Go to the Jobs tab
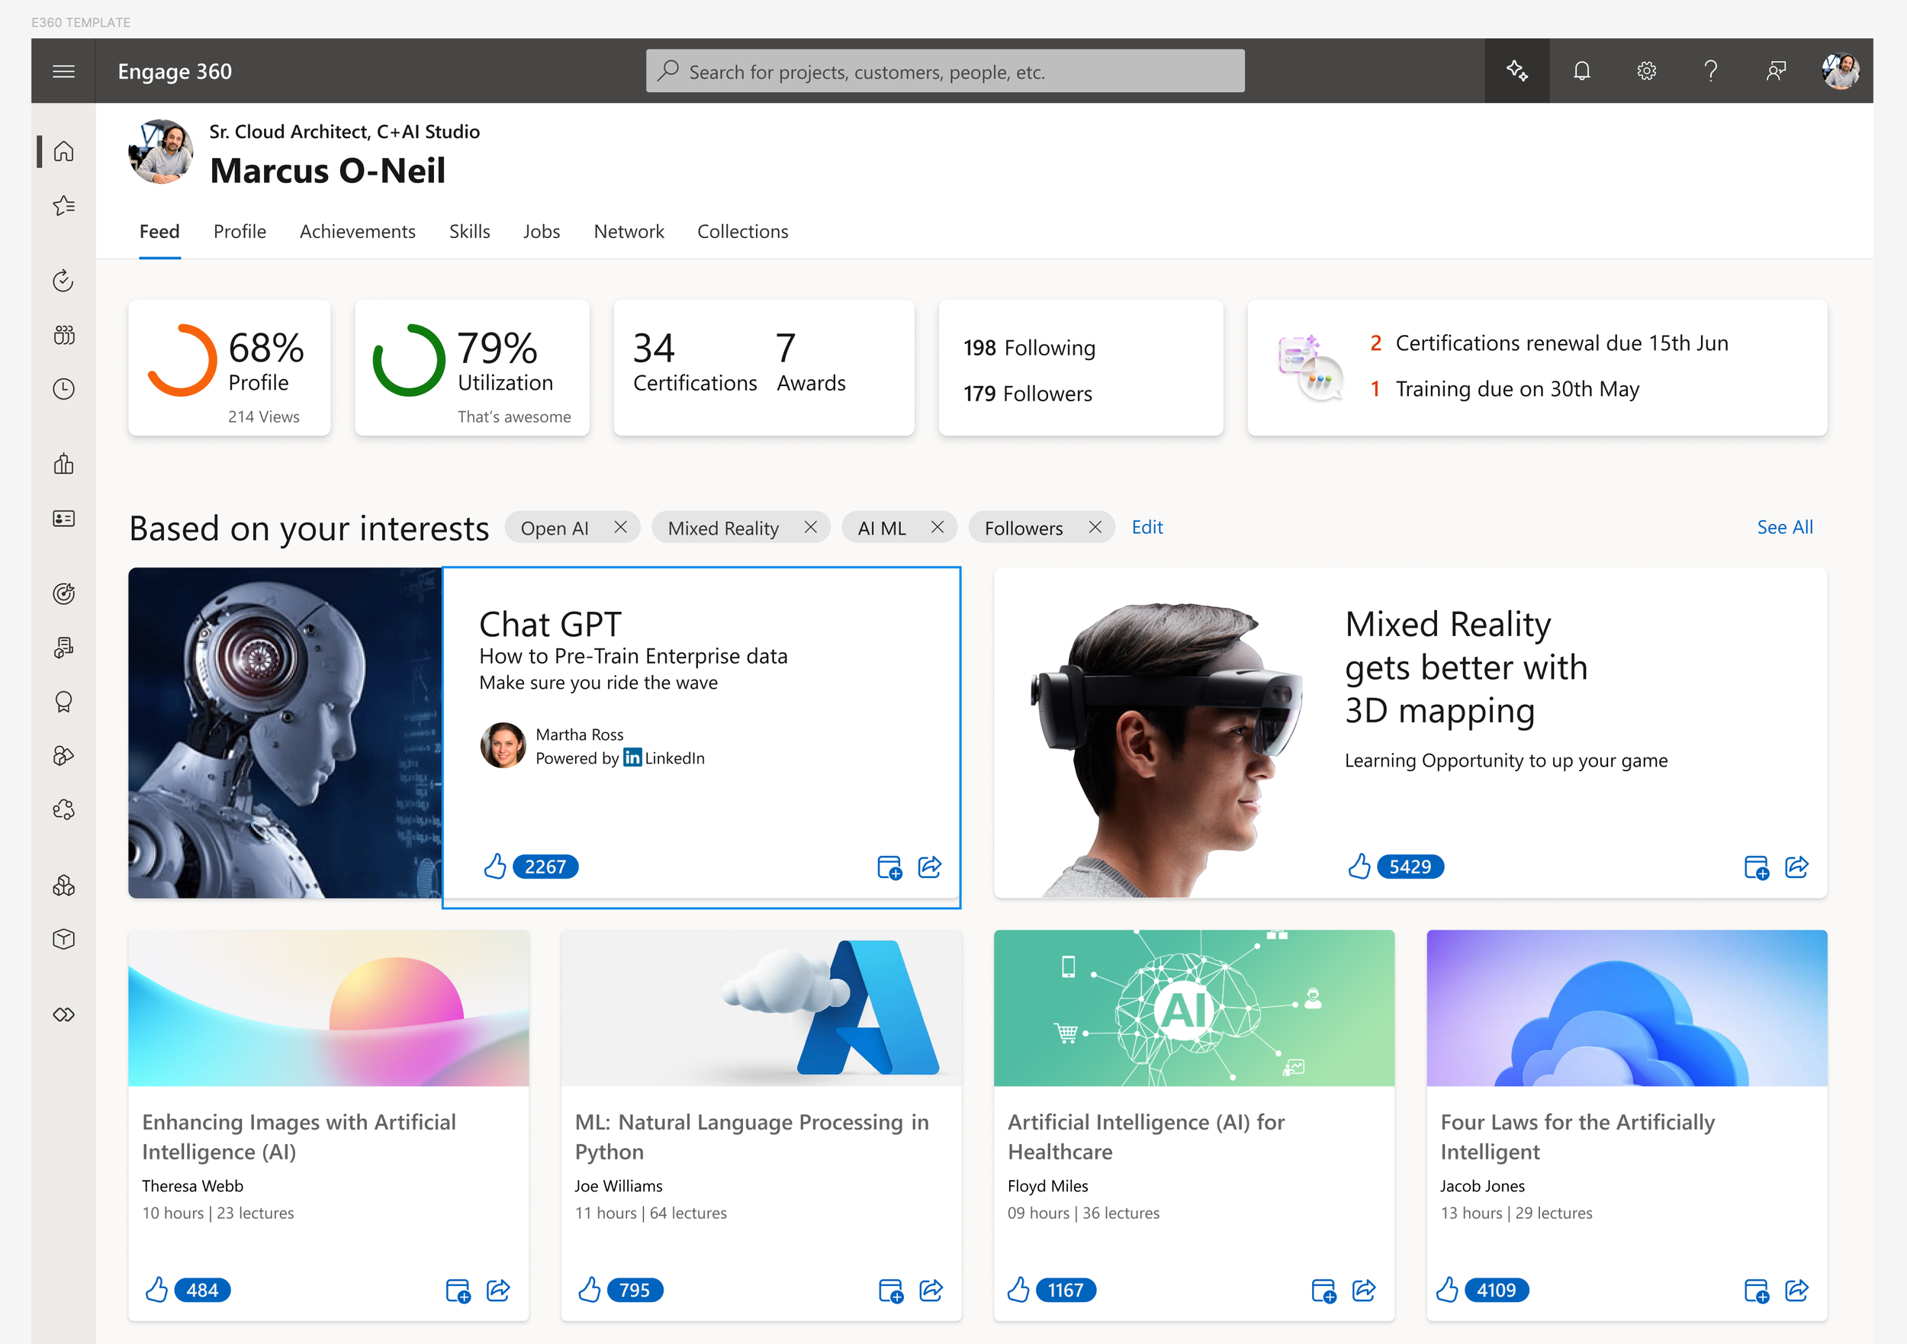Screen dimensions: 1907x1344 [x=542, y=232]
